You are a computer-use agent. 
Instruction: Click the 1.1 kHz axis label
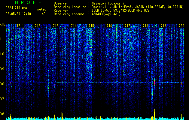pyautogui.click(x=3, y=39)
